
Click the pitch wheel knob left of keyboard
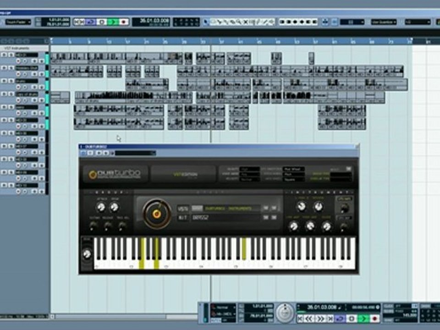(87, 254)
